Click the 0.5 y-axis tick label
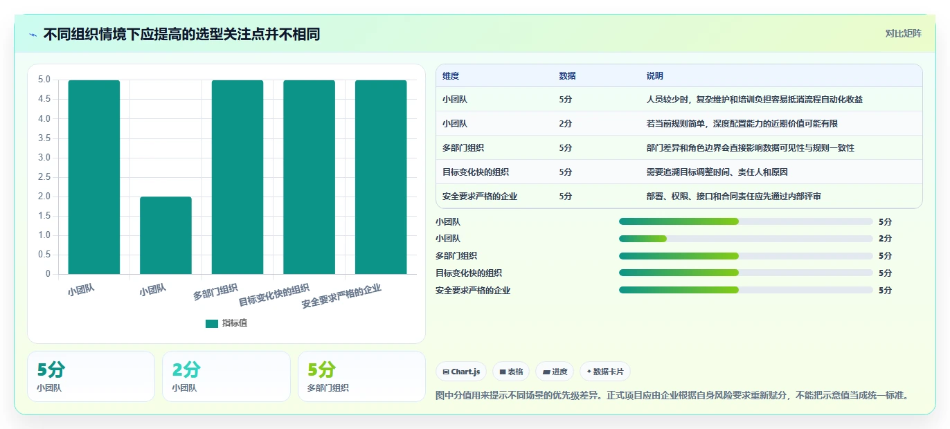950x429 pixels. 44,255
